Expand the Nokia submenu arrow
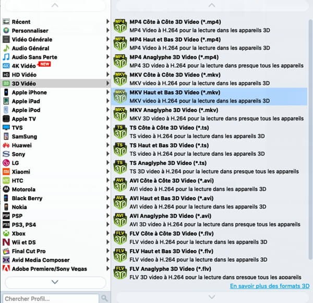This screenshot has width=313, height=303. coord(107,207)
